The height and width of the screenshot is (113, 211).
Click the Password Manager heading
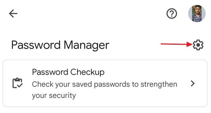(x=60, y=45)
